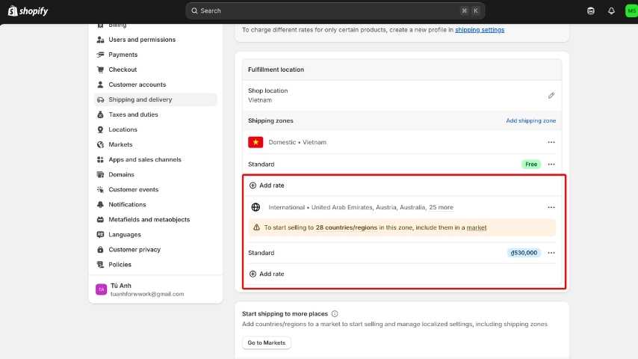
Task: Open options for the Free Standard rate
Action: [x=551, y=165]
